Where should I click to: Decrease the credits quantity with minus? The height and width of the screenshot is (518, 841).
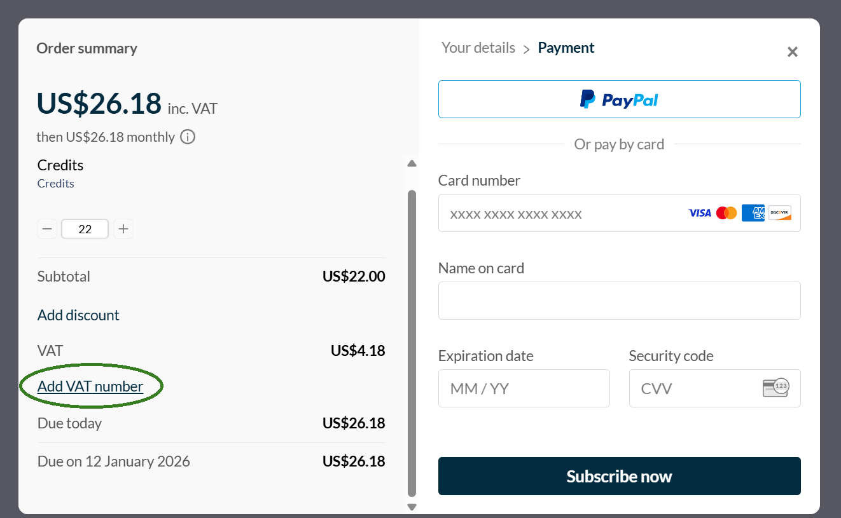pos(47,228)
